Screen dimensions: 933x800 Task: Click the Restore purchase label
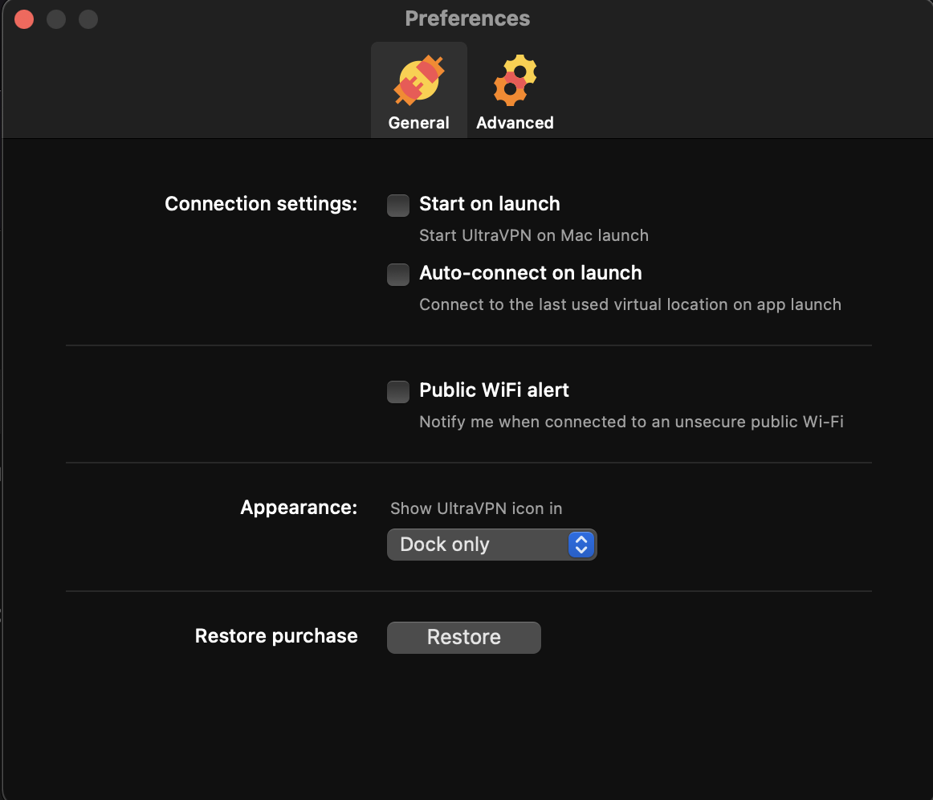click(276, 635)
